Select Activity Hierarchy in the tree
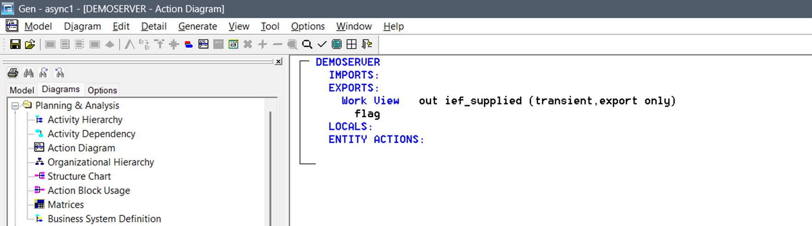The width and height of the screenshot is (812, 226). click(x=85, y=119)
